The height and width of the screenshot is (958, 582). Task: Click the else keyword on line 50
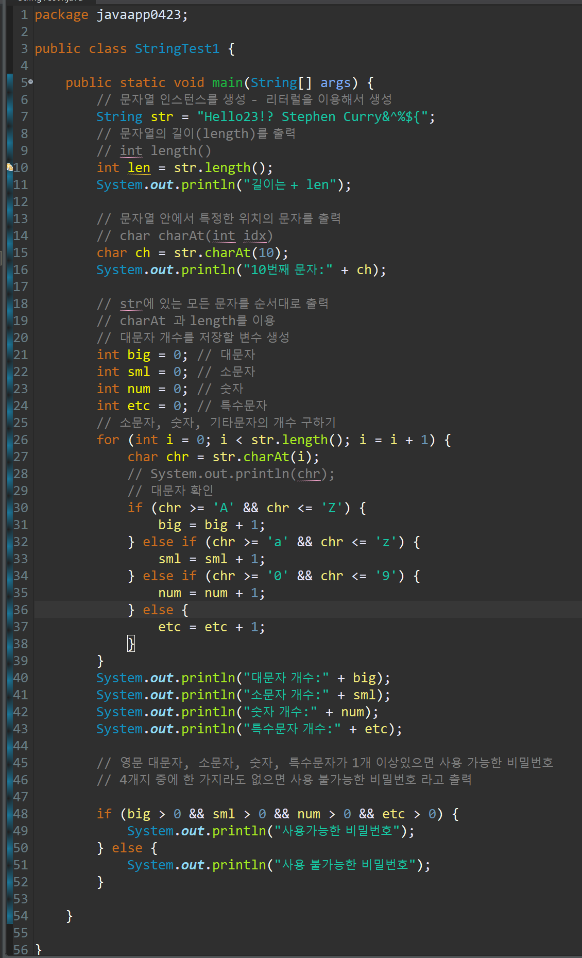click(127, 848)
